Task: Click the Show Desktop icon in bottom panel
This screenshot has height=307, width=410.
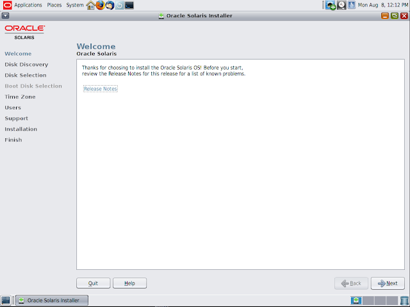Action: [6, 301]
